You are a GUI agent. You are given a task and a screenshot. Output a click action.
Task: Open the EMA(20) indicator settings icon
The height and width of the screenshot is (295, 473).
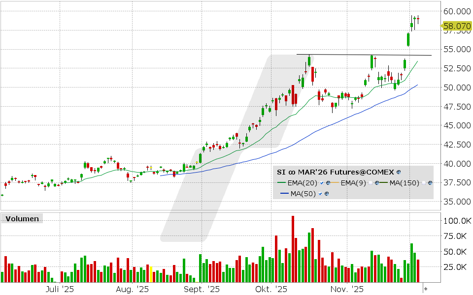(x=328, y=182)
